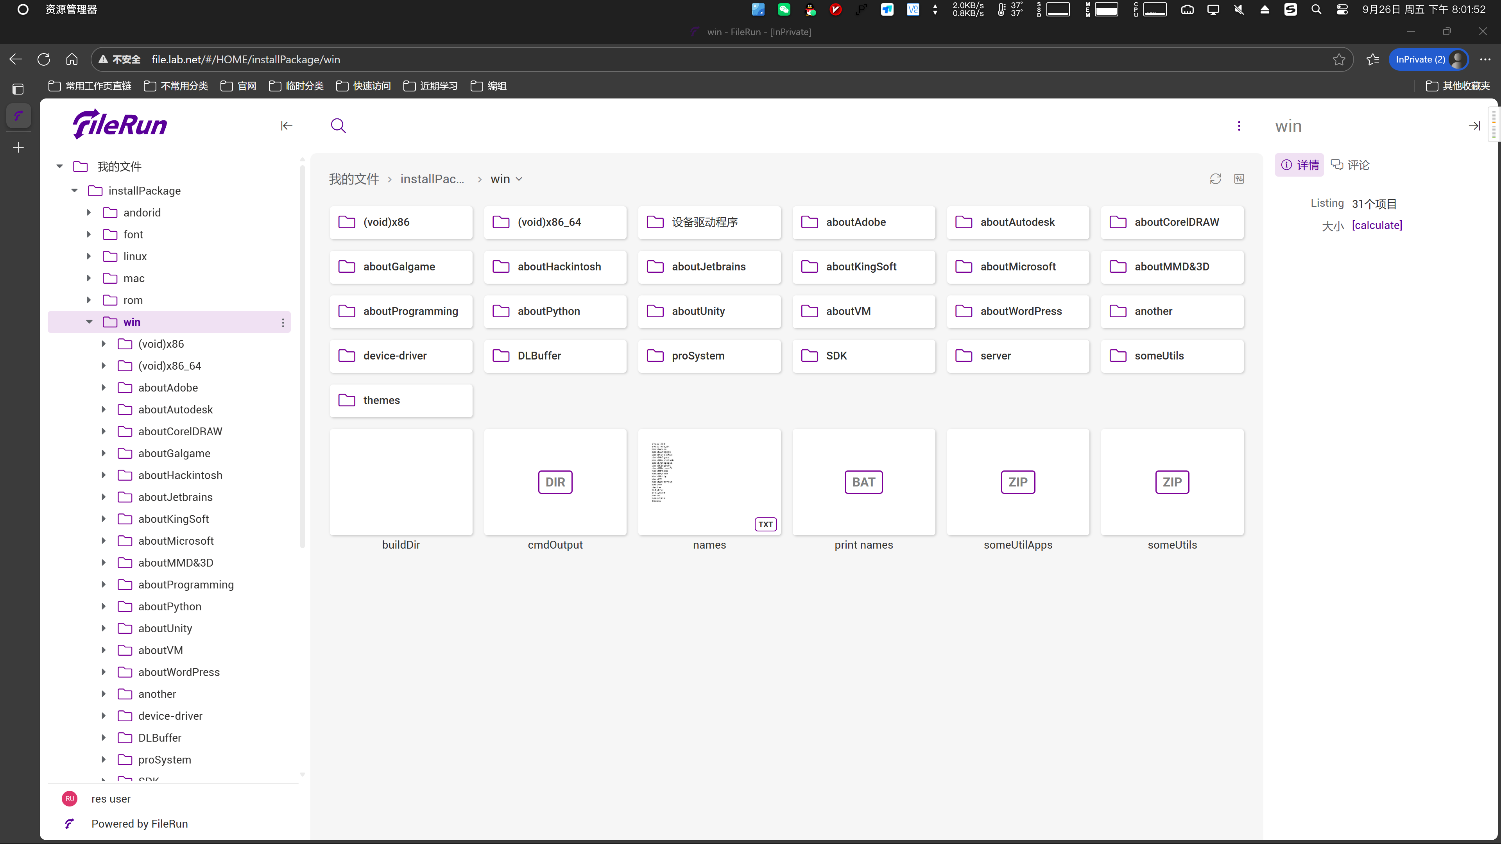This screenshot has width=1501, height=844.
Task: Click the file list refresh icon
Action: click(x=1215, y=179)
